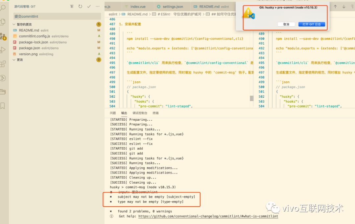This screenshot has width=355, height=224.
Task: Click the warning icon in Git dialog
Action: [x=248, y=13]
